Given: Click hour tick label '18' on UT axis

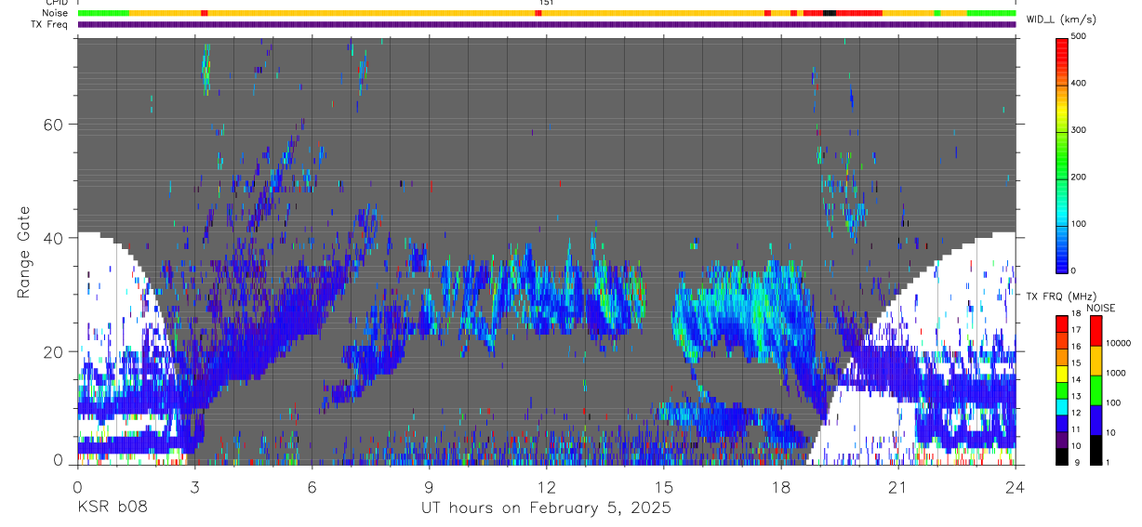Looking at the screenshot, I should pos(781,486).
